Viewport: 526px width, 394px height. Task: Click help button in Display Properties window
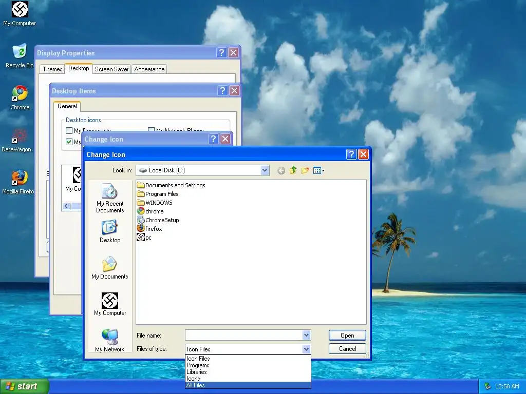(x=221, y=53)
